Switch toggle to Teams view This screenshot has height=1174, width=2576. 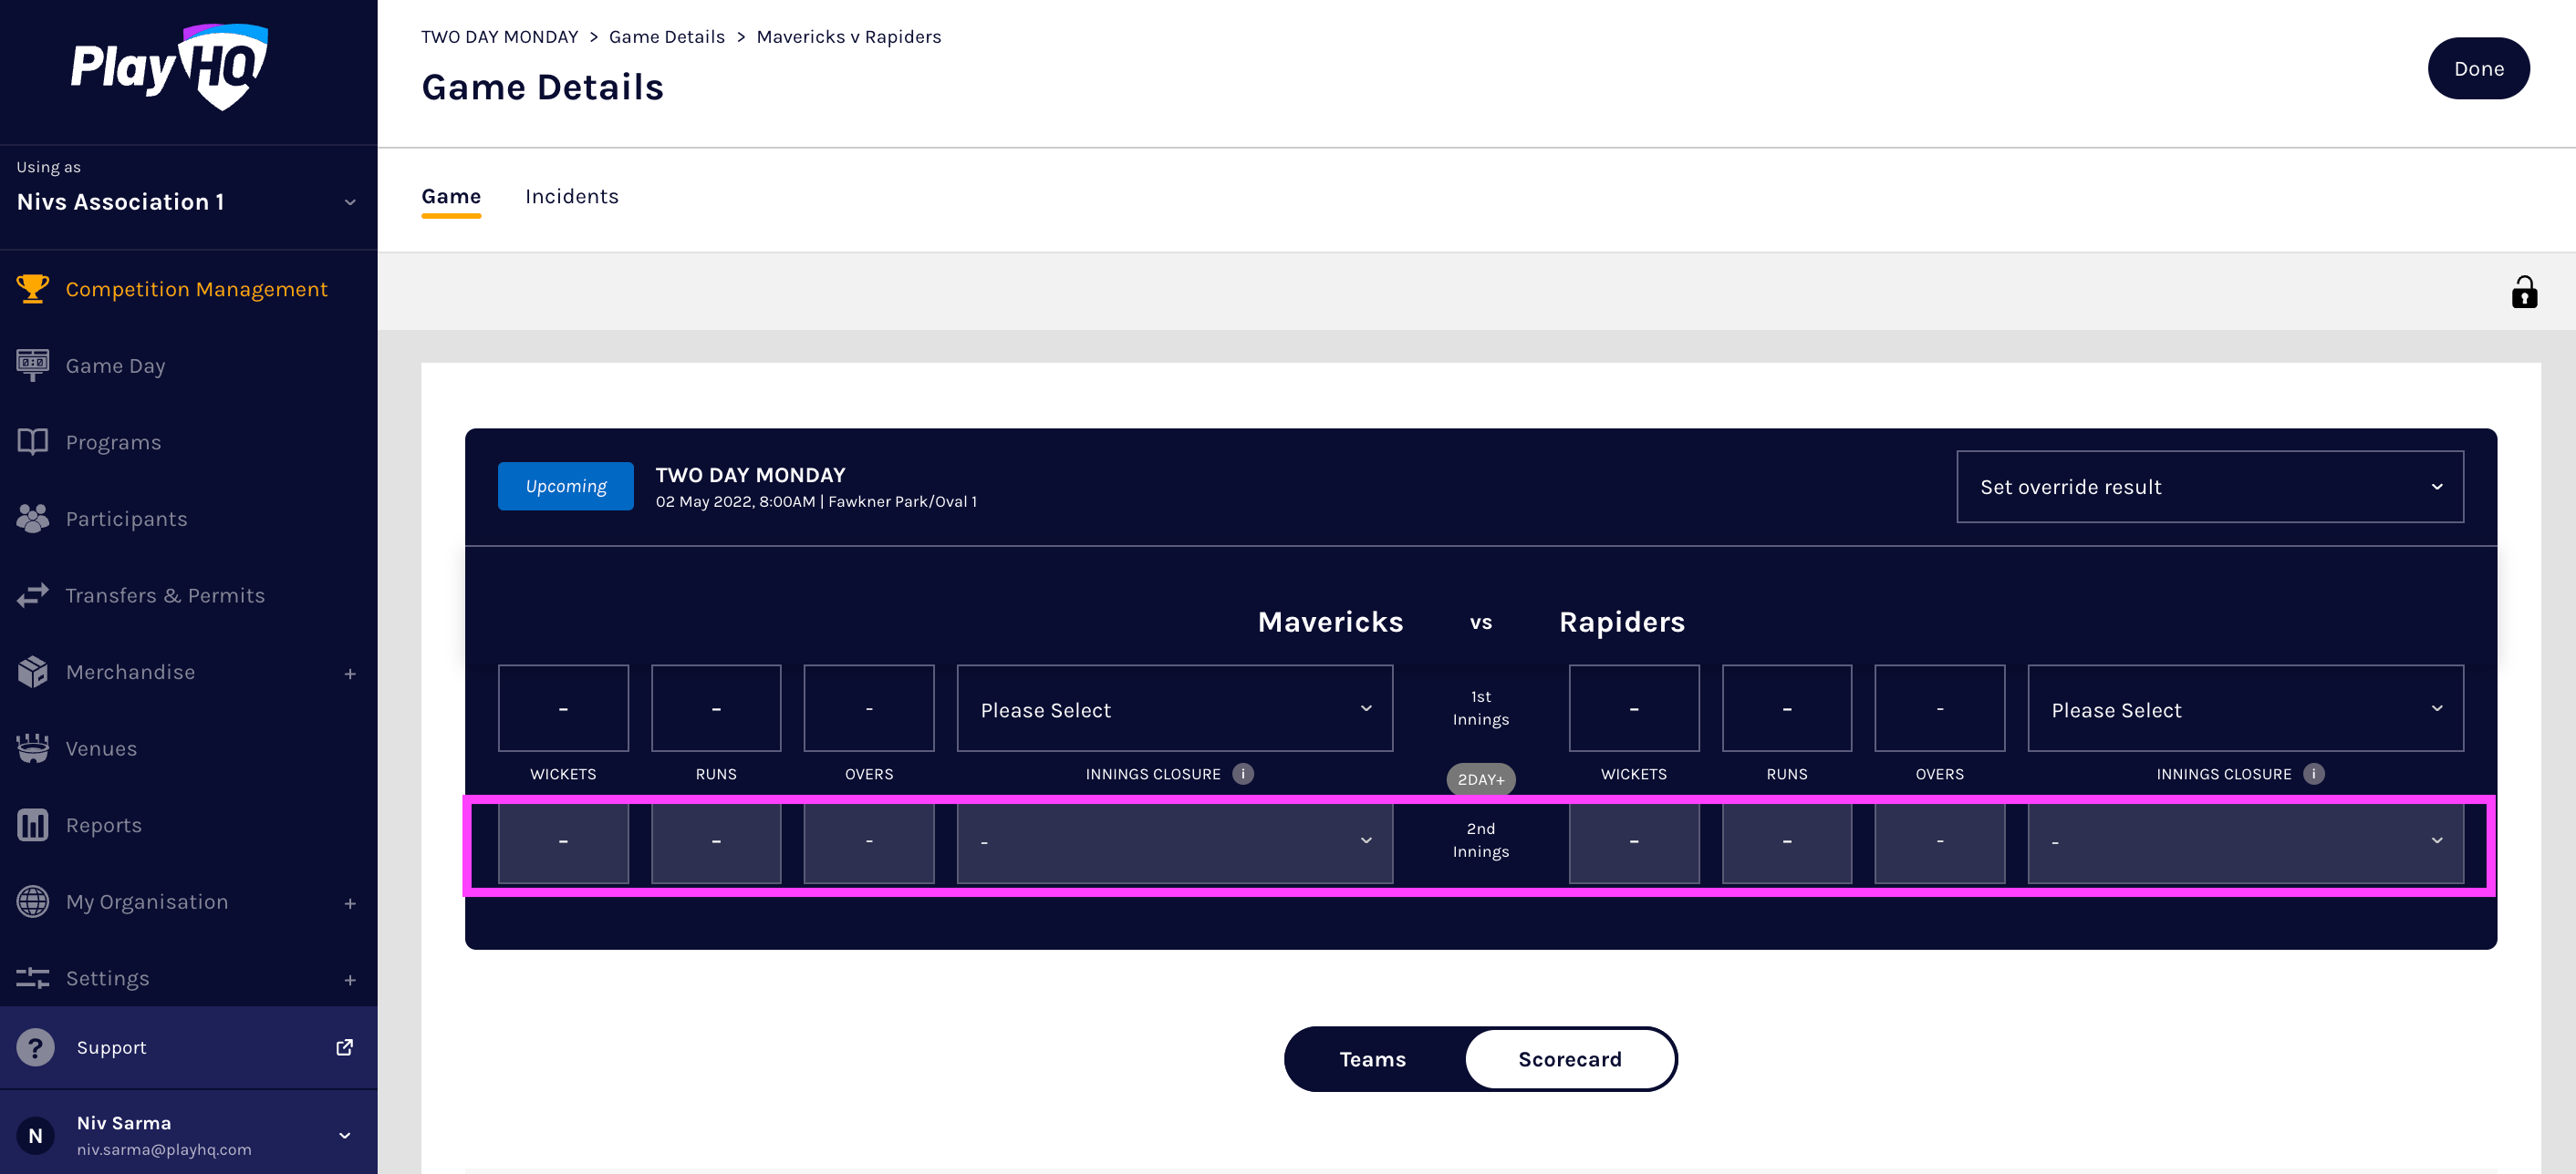pyautogui.click(x=1372, y=1059)
